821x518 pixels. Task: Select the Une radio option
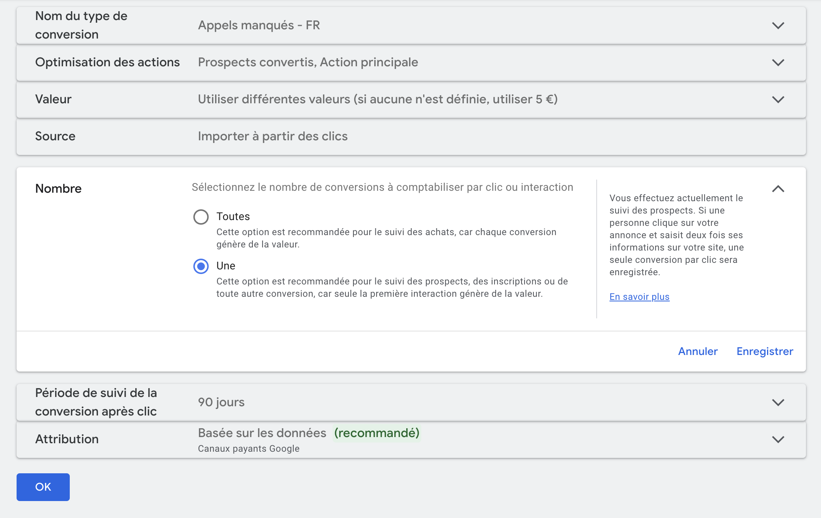tap(201, 266)
